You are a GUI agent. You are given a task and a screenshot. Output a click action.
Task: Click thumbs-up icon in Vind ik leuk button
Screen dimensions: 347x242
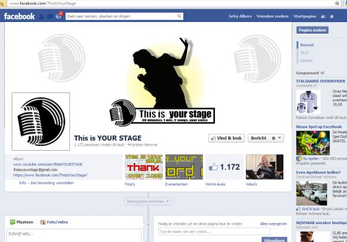[213, 139]
